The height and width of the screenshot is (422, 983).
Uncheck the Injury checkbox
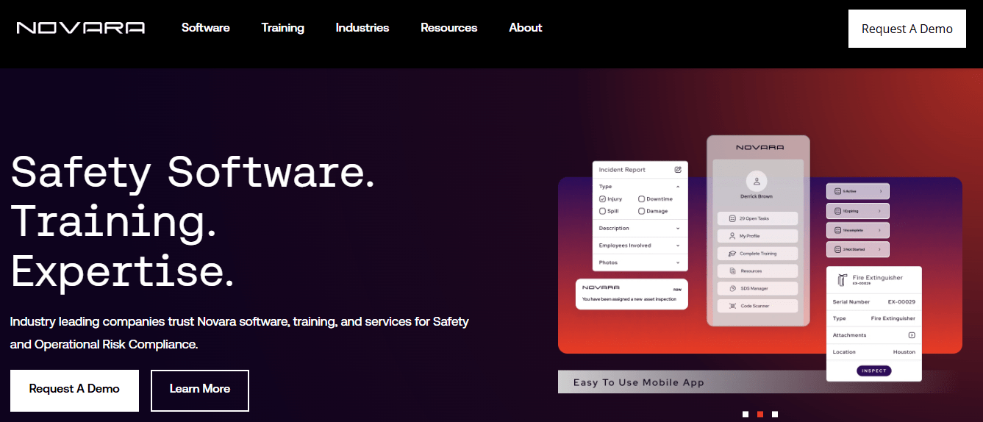(602, 199)
